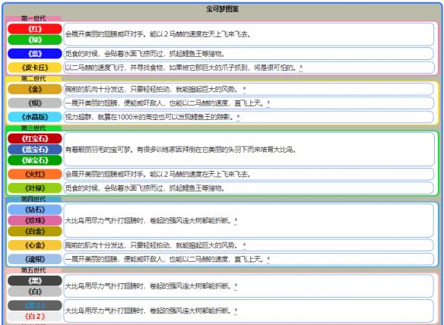Click the 《火红》 entry text about 美丽的翅膀

tap(157, 174)
